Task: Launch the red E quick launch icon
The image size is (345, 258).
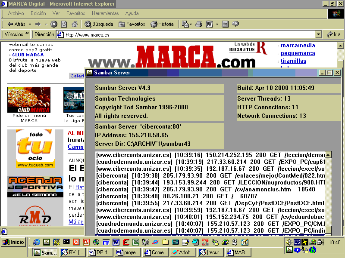Action: [126, 242]
